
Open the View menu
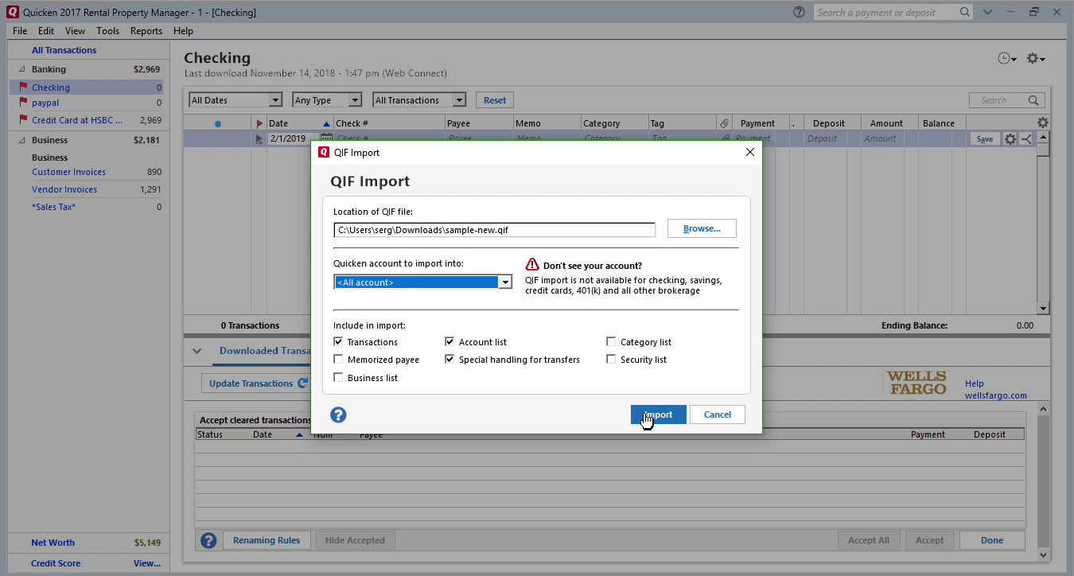point(75,31)
